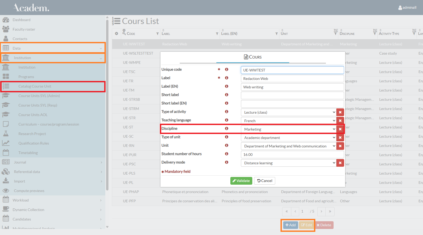Go to Timetabling in sidebar

[28, 153]
